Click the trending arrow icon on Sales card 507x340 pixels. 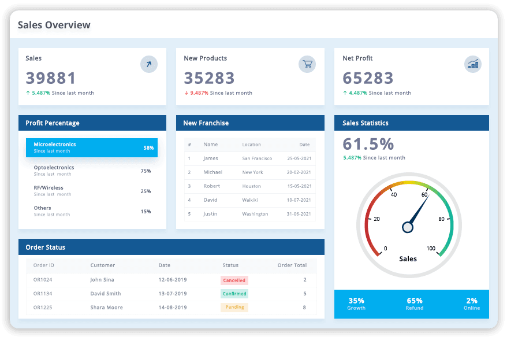pos(148,64)
